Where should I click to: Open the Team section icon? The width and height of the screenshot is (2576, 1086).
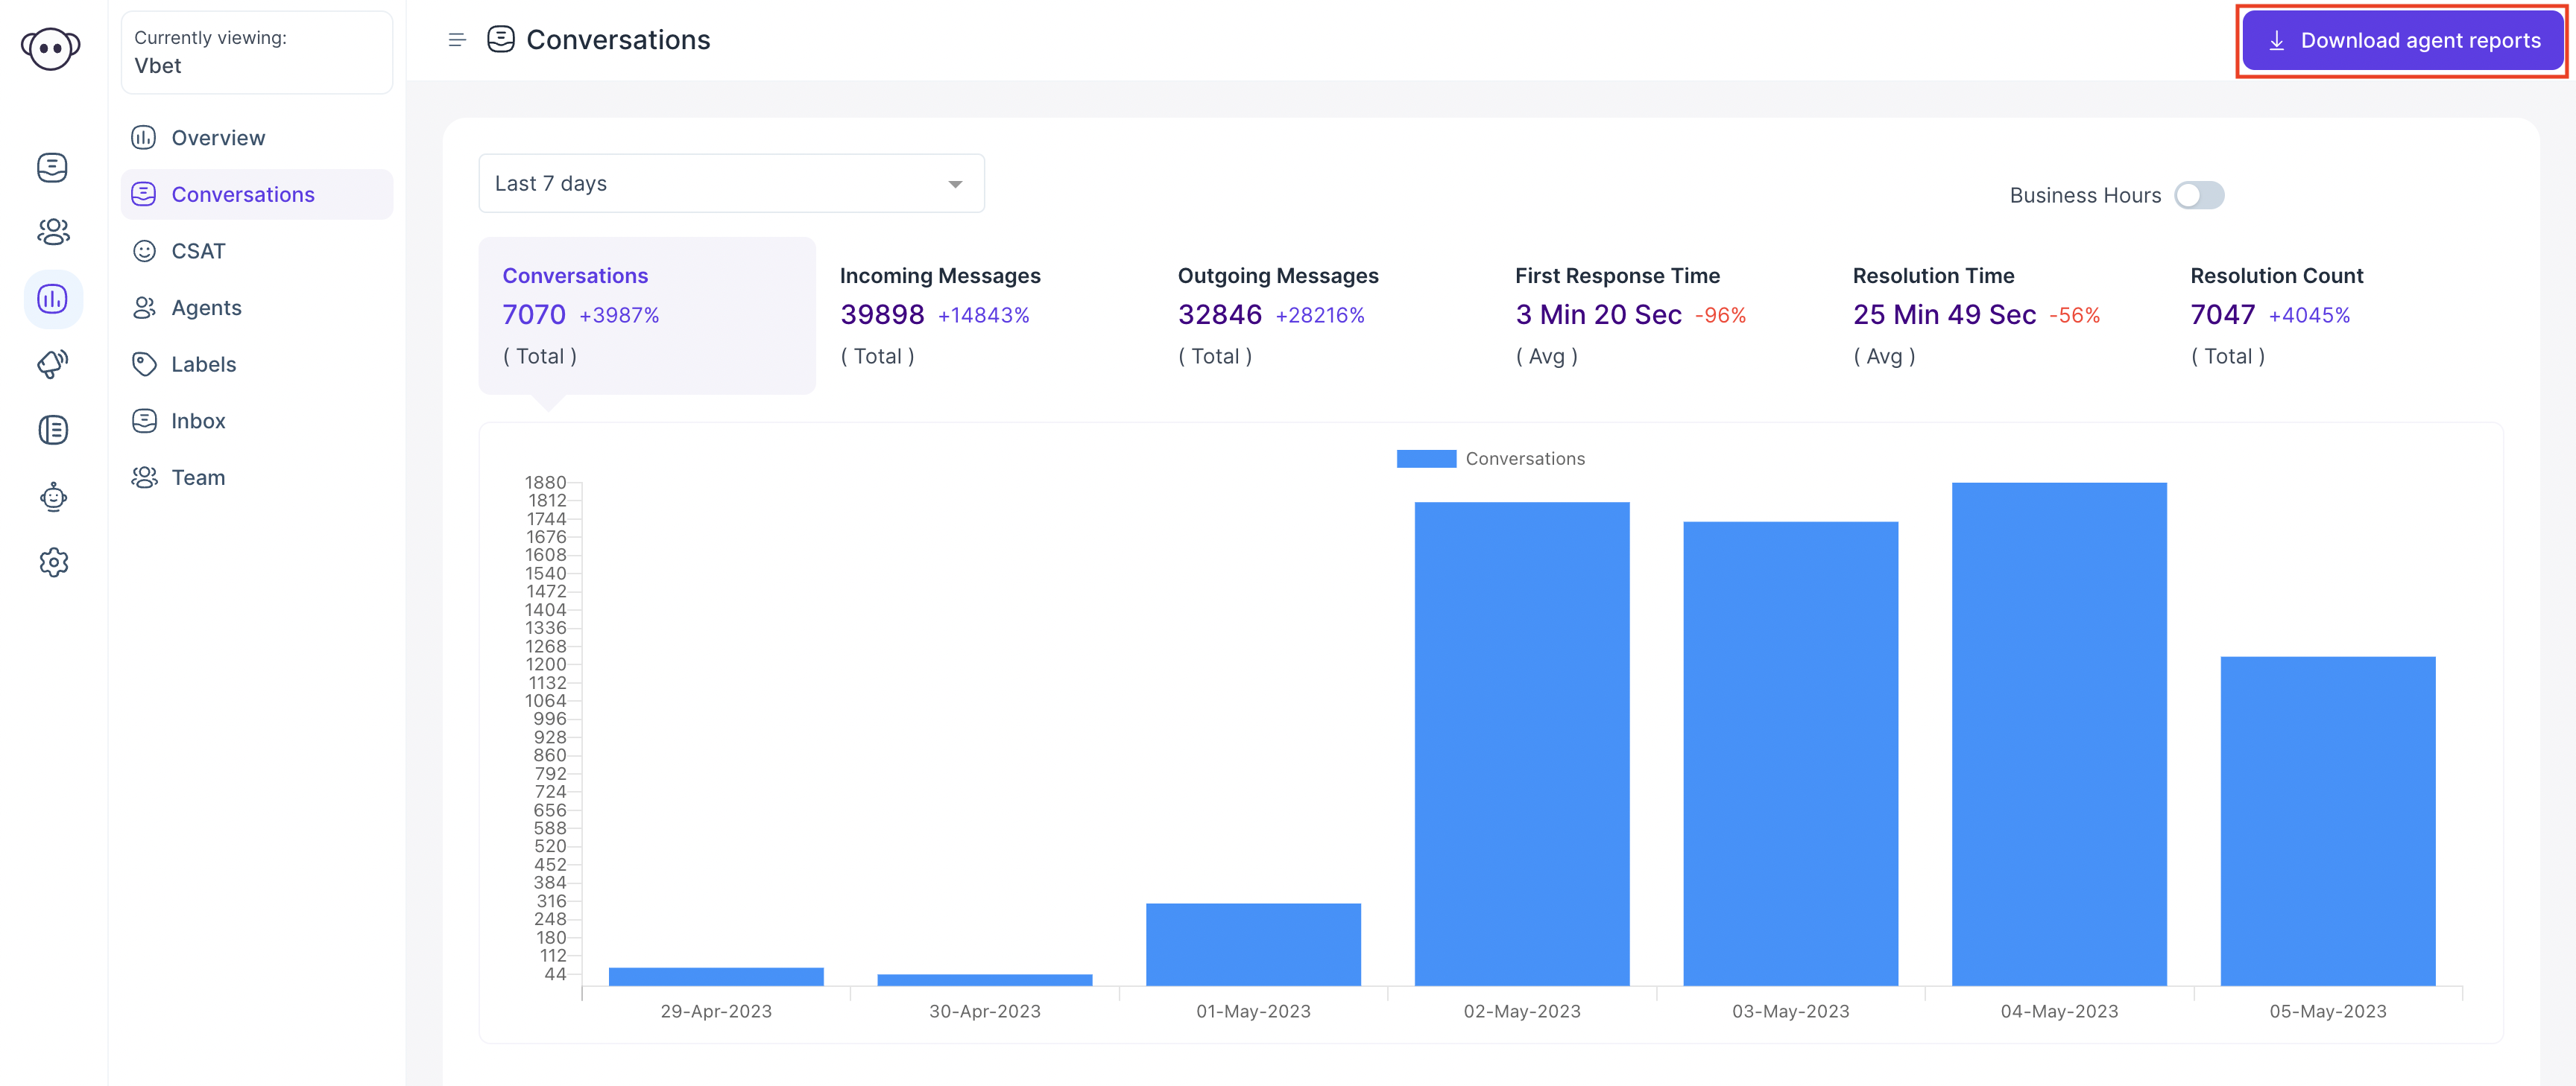[x=145, y=476]
